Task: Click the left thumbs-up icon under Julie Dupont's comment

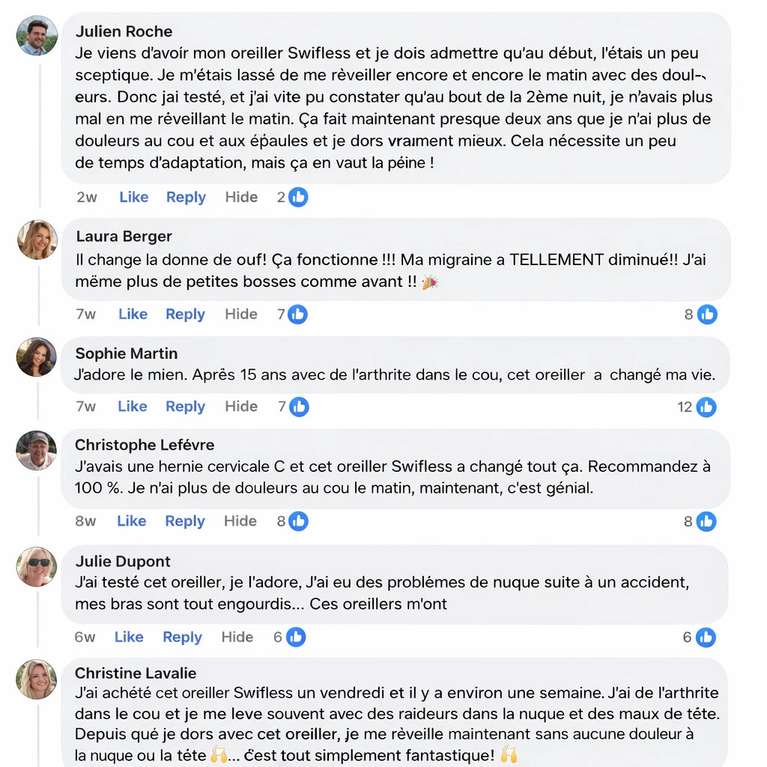Action: [x=295, y=637]
